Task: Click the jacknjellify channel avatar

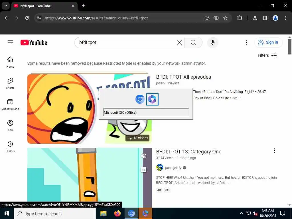Action: click(x=160, y=168)
